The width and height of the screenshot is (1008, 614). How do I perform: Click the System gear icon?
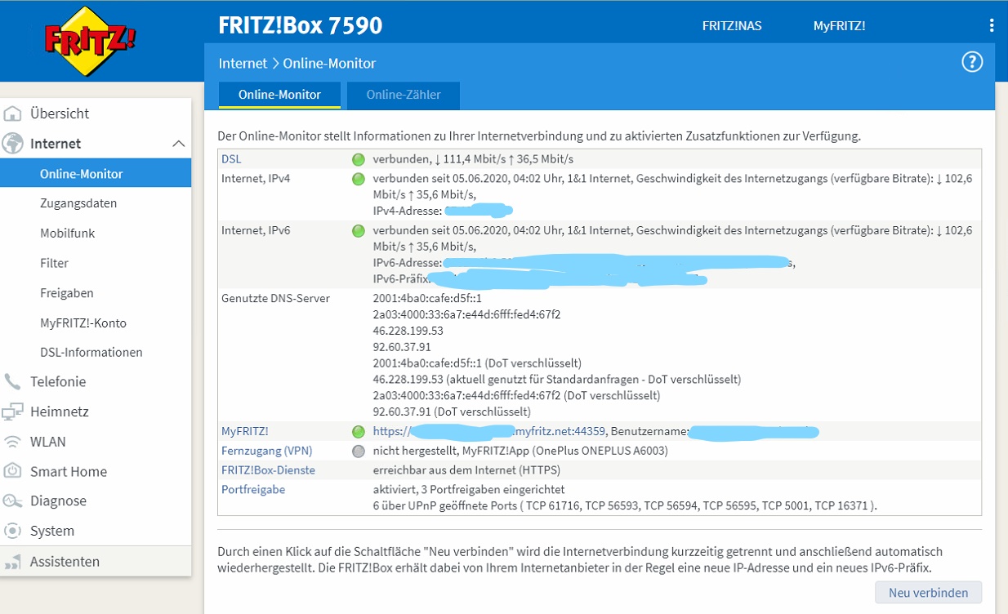coord(12,531)
